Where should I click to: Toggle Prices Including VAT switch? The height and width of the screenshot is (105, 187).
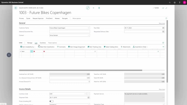point(51,101)
